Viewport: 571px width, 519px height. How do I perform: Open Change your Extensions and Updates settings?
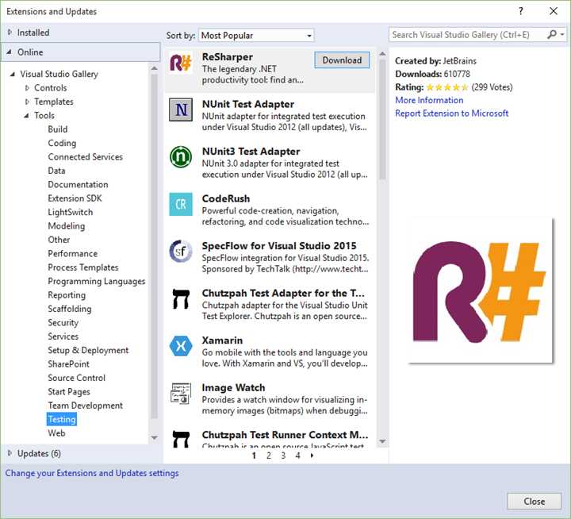[x=92, y=473]
